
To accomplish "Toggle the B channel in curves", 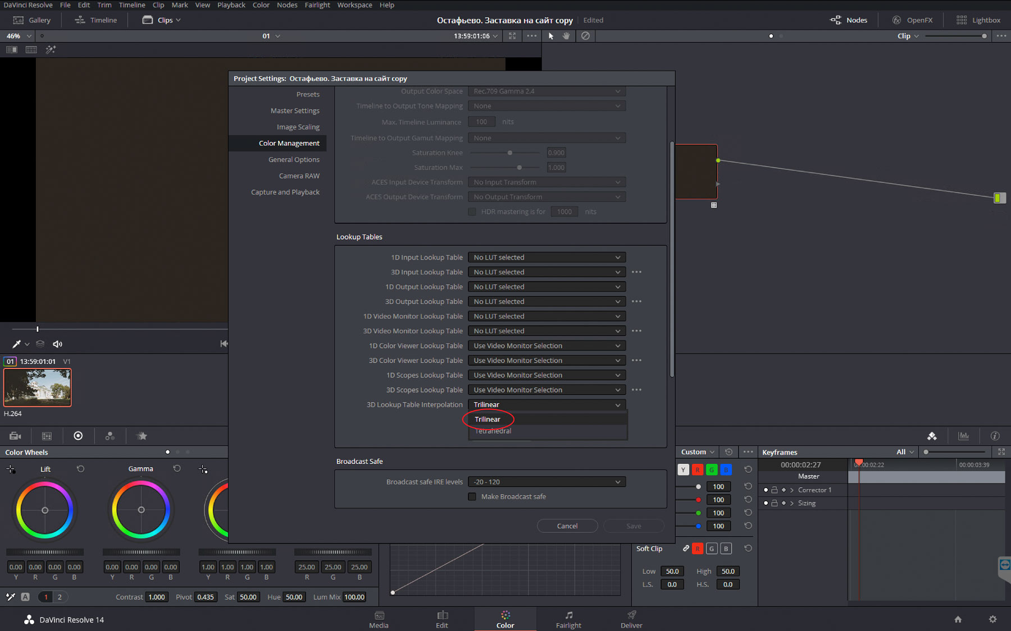I will click(x=726, y=469).
